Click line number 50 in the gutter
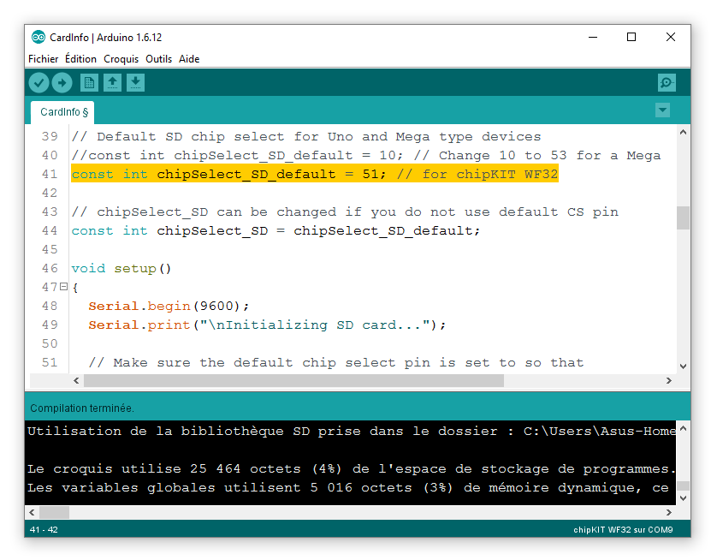717x560 pixels. tap(50, 343)
